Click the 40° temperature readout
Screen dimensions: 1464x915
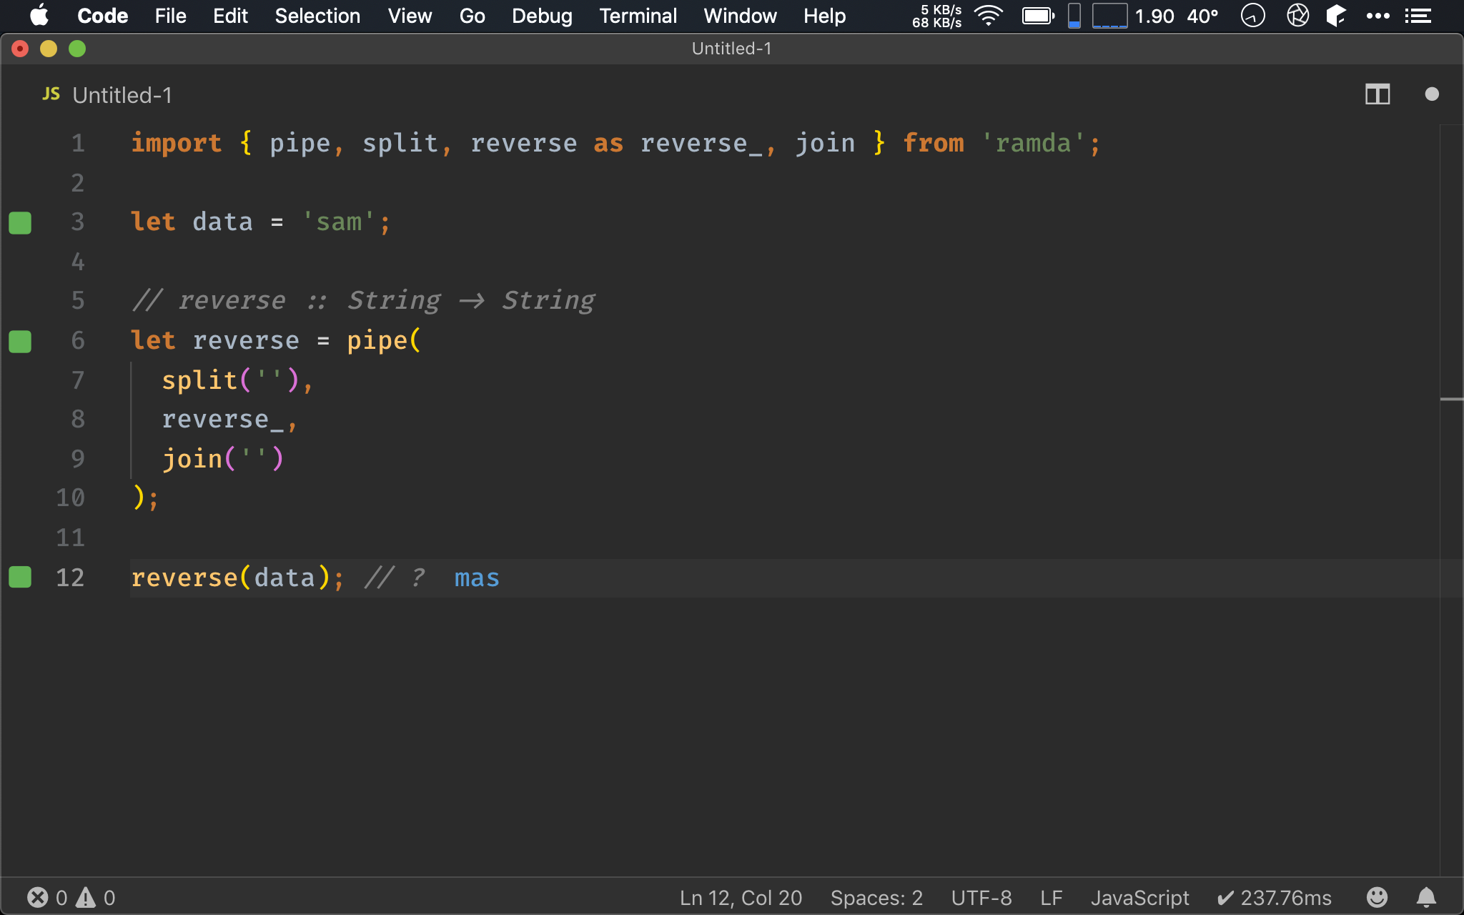[x=1202, y=16]
